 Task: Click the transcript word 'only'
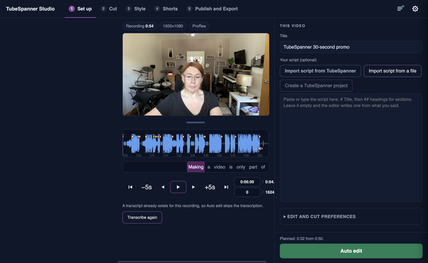coord(240,167)
